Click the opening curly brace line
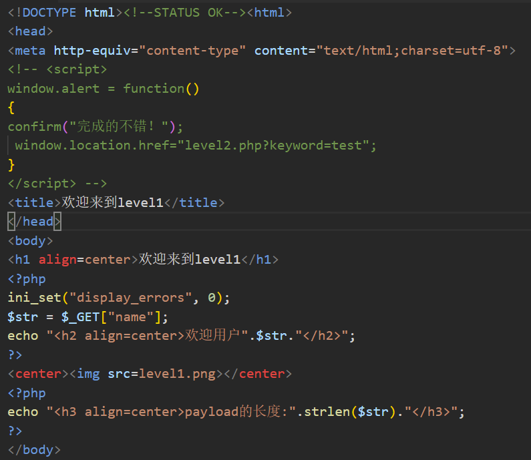531x460 pixels. pos(11,107)
